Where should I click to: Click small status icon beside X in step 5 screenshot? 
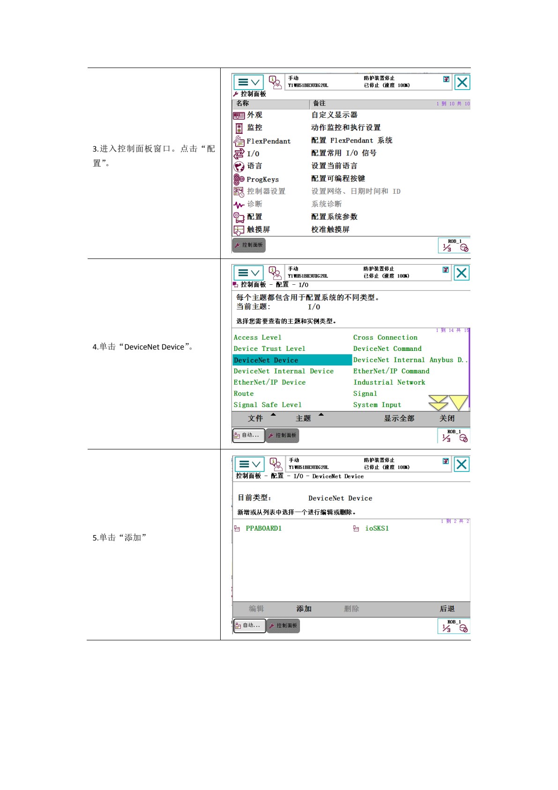tap(446, 461)
